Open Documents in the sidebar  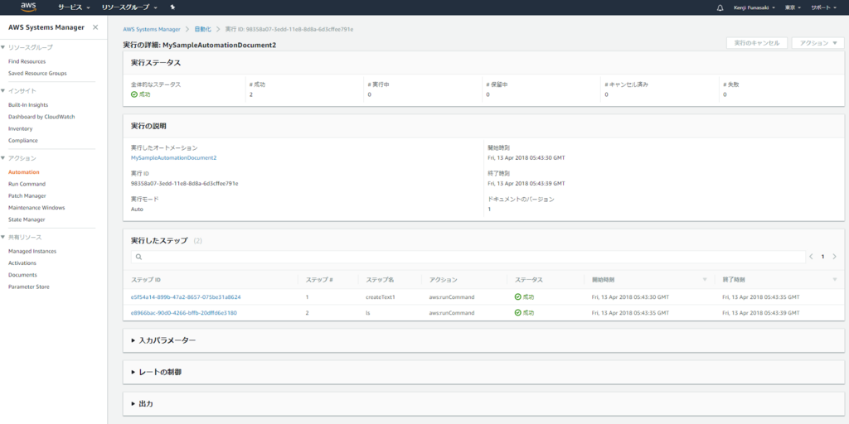22,275
